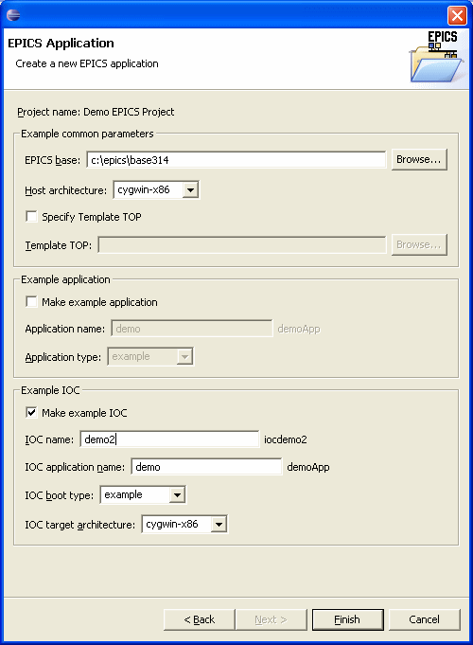Click the EPICS folder wizard icon
This screenshot has width=473, height=645.
pyautogui.click(x=437, y=57)
